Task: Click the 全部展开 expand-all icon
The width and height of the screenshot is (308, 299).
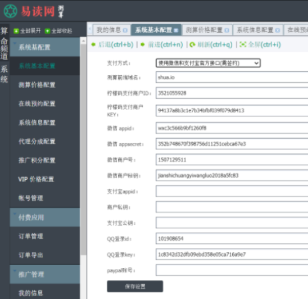Action: (x=16, y=31)
